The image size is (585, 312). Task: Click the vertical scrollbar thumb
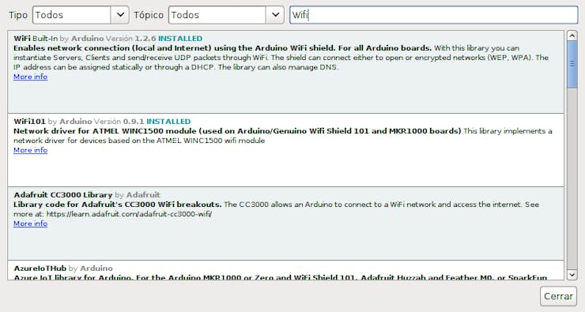pos(572,65)
